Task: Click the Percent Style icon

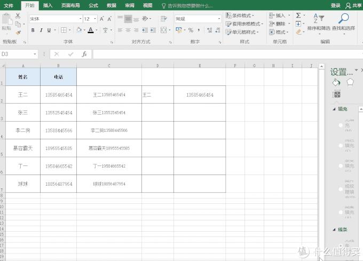Action: [x=191, y=30]
